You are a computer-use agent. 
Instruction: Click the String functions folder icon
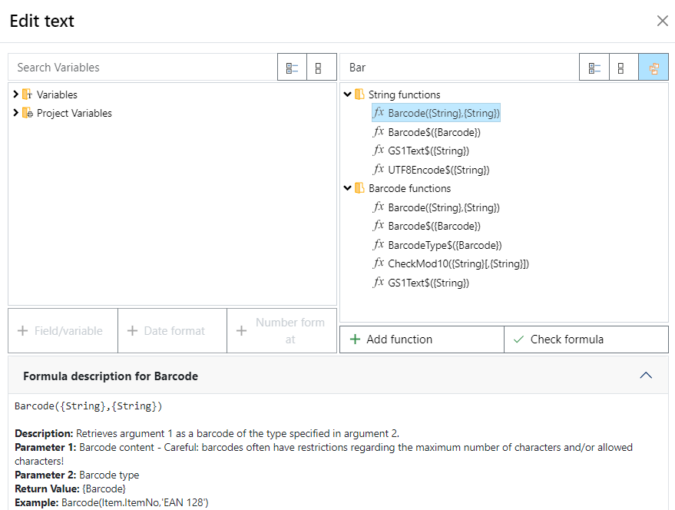click(x=359, y=94)
